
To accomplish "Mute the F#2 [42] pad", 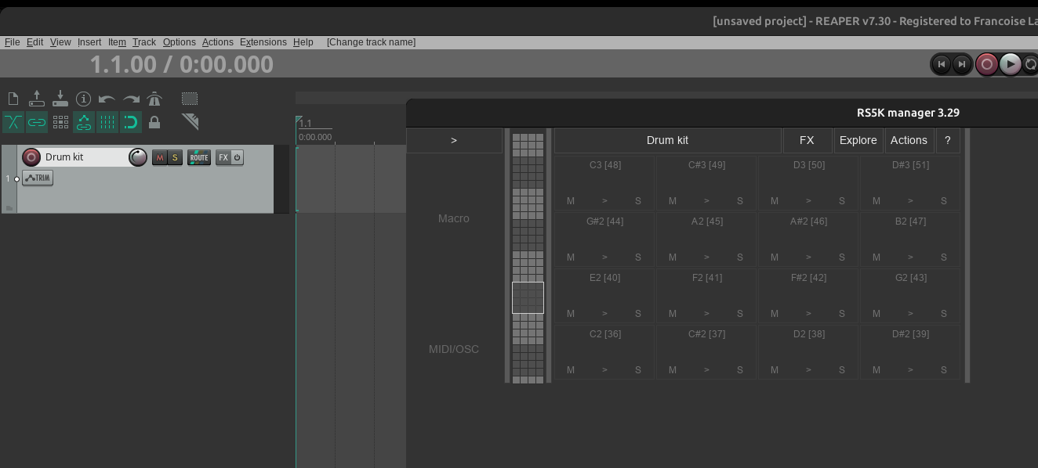I will (x=775, y=314).
